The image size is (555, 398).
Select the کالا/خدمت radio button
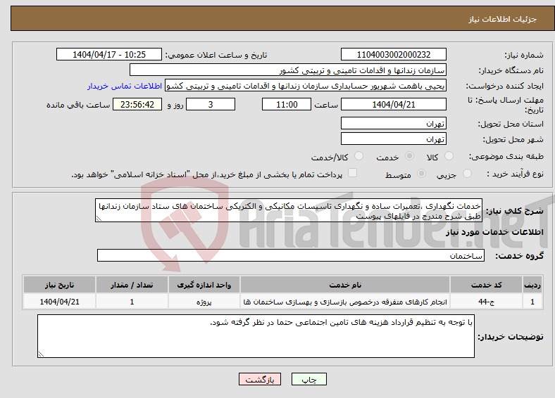[359, 156]
